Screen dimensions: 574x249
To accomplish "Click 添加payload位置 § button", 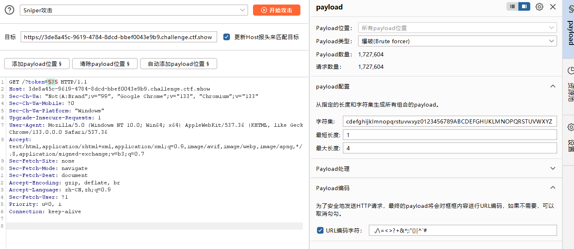I will pyautogui.click(x=37, y=64).
